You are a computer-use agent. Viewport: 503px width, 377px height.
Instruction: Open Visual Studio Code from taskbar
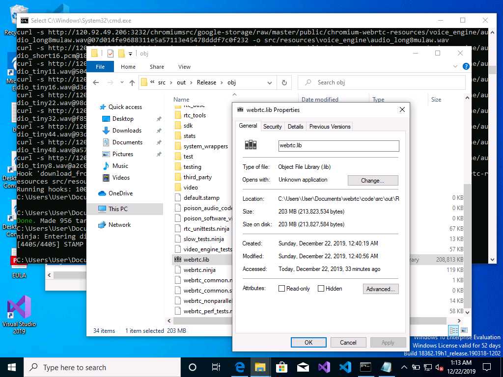pyautogui.click(x=345, y=367)
